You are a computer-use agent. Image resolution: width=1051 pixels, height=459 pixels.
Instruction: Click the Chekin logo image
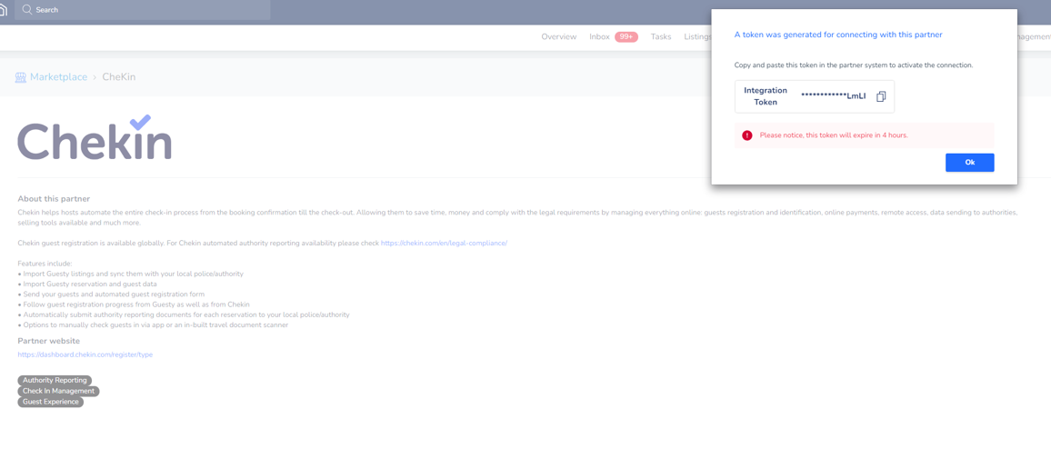click(95, 138)
